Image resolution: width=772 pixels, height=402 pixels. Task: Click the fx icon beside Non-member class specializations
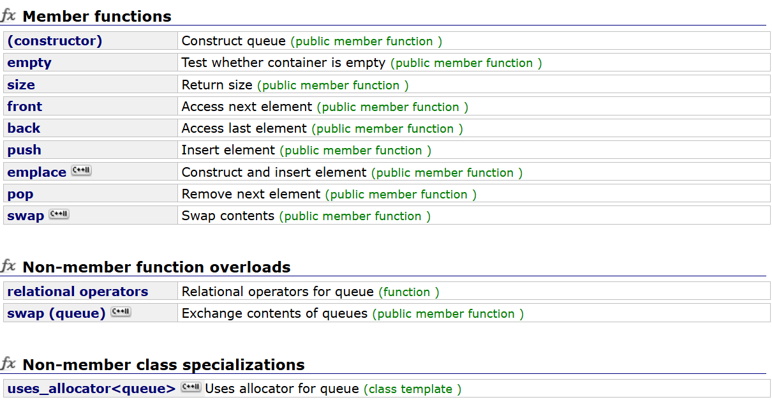(x=8, y=364)
